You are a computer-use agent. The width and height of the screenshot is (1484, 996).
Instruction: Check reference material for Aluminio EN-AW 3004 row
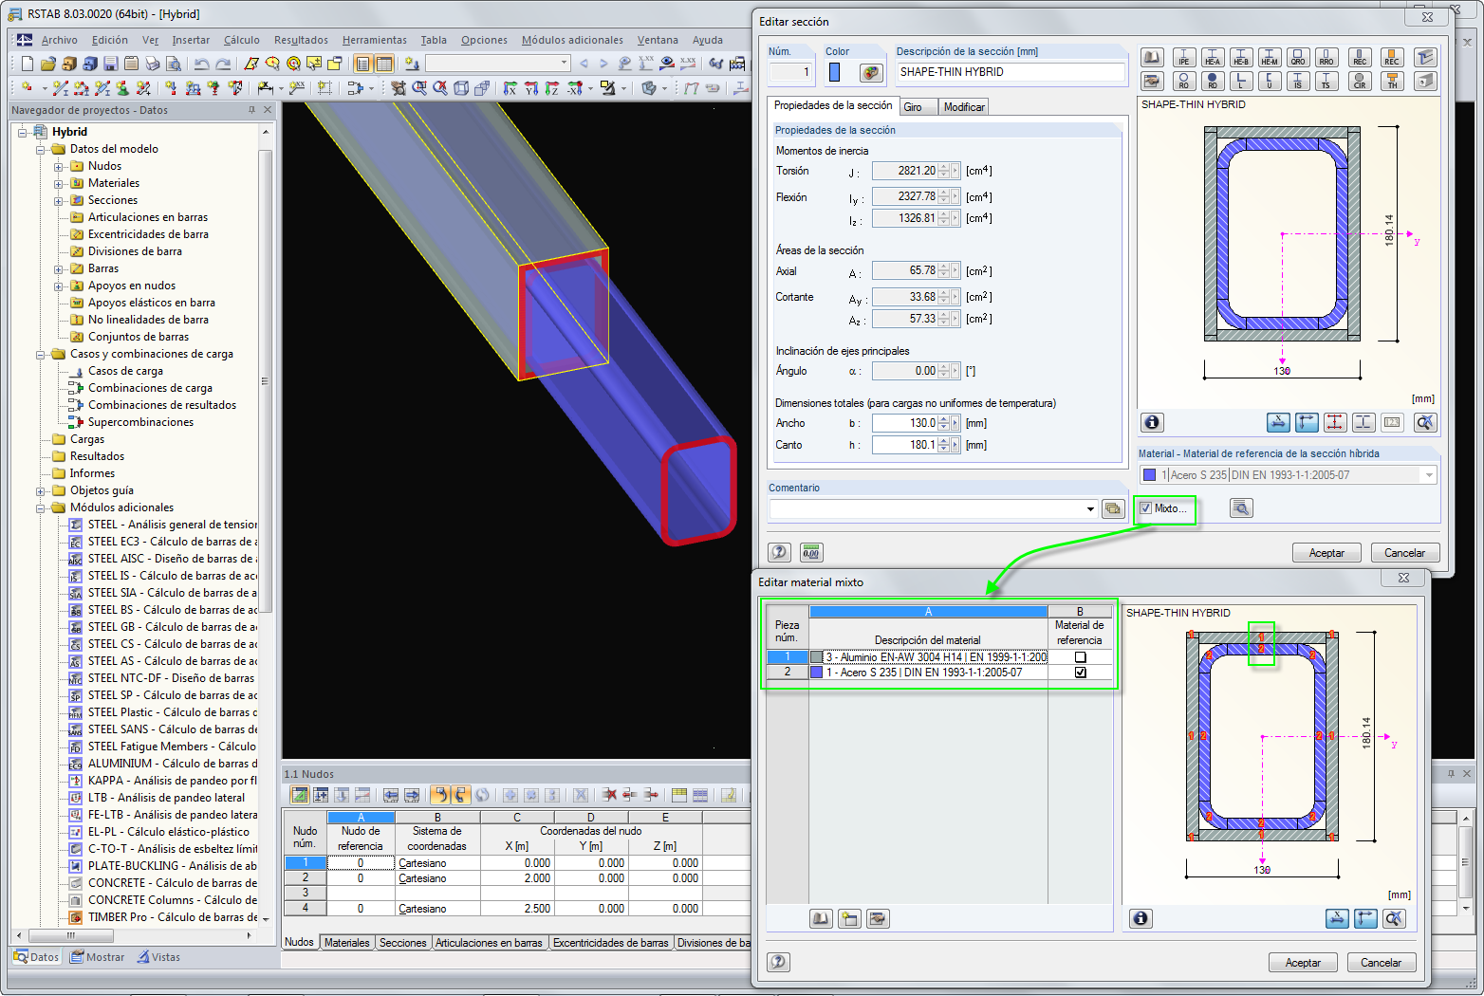click(1080, 656)
